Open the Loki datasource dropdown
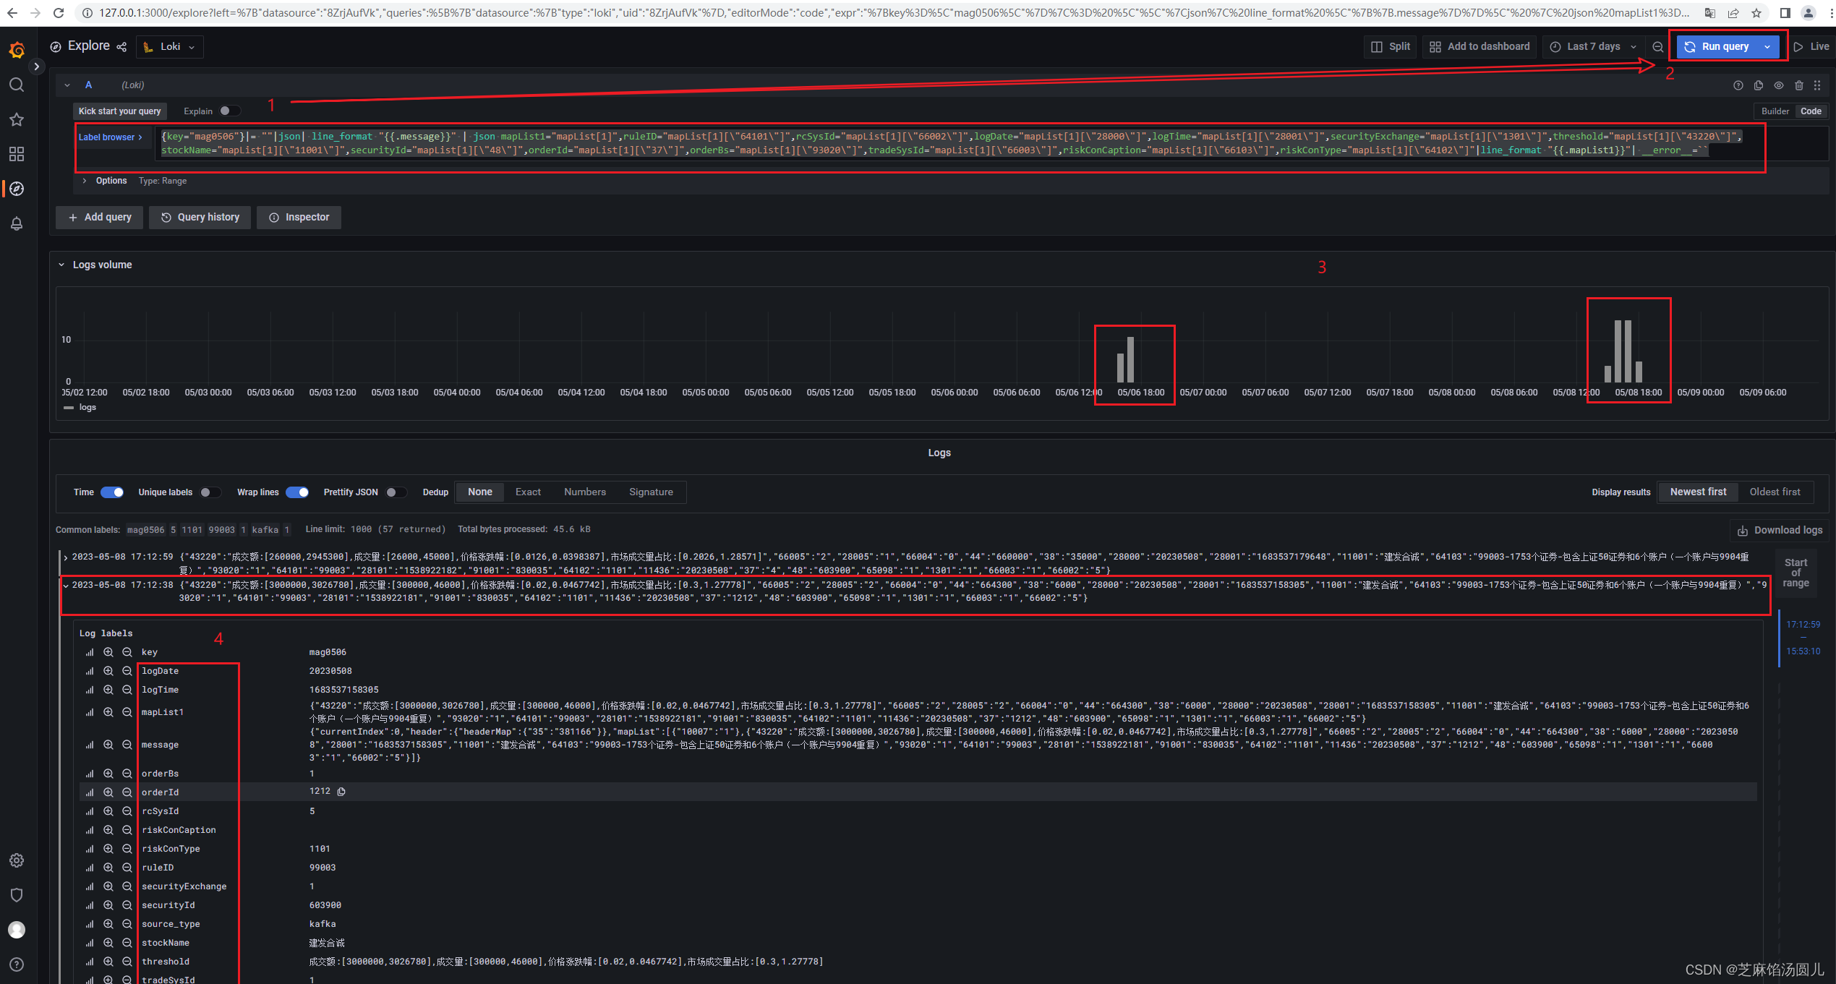Viewport: 1836px width, 984px height. [x=170, y=47]
